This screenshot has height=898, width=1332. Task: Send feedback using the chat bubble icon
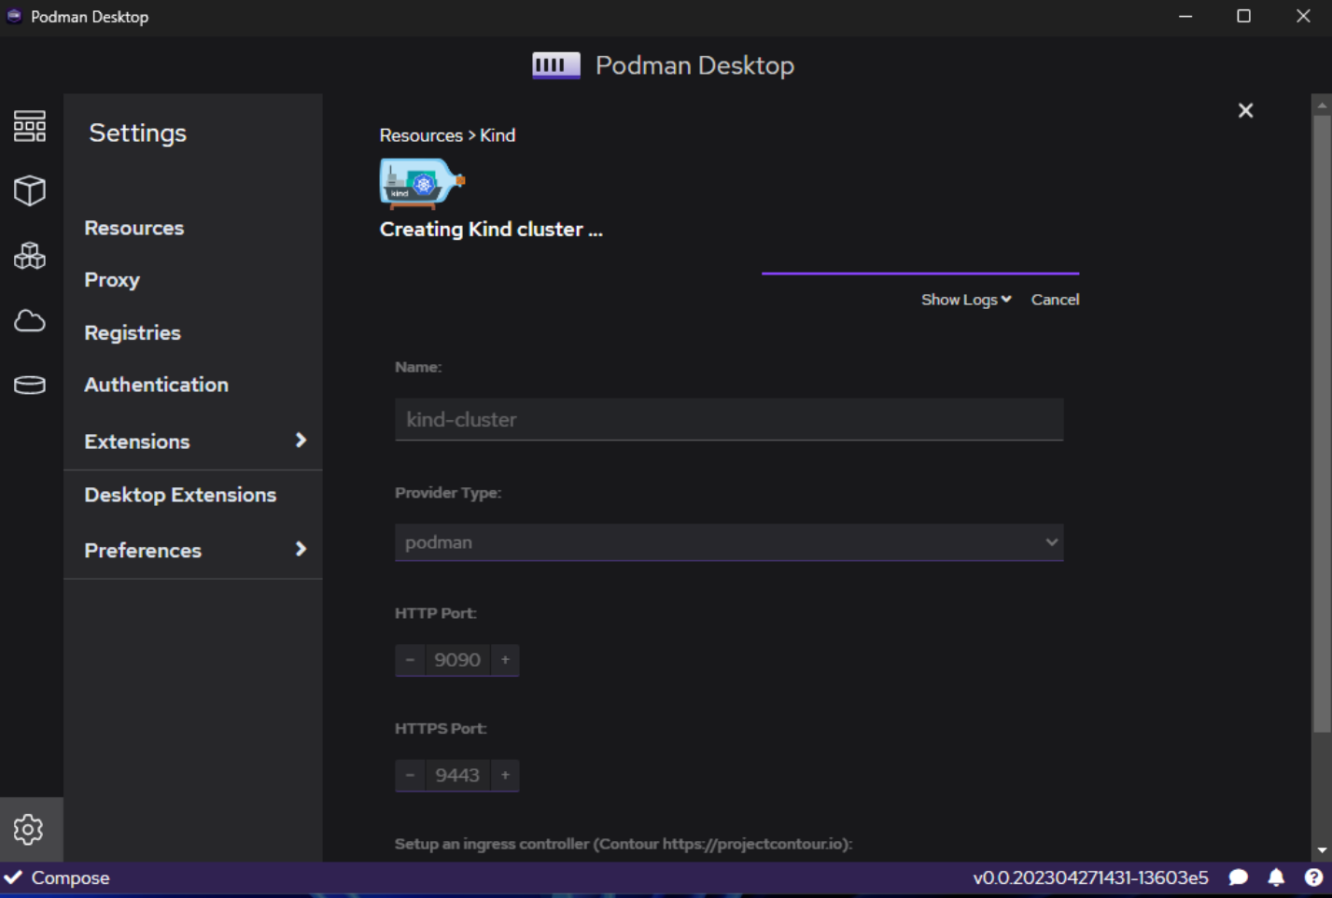click(x=1238, y=877)
